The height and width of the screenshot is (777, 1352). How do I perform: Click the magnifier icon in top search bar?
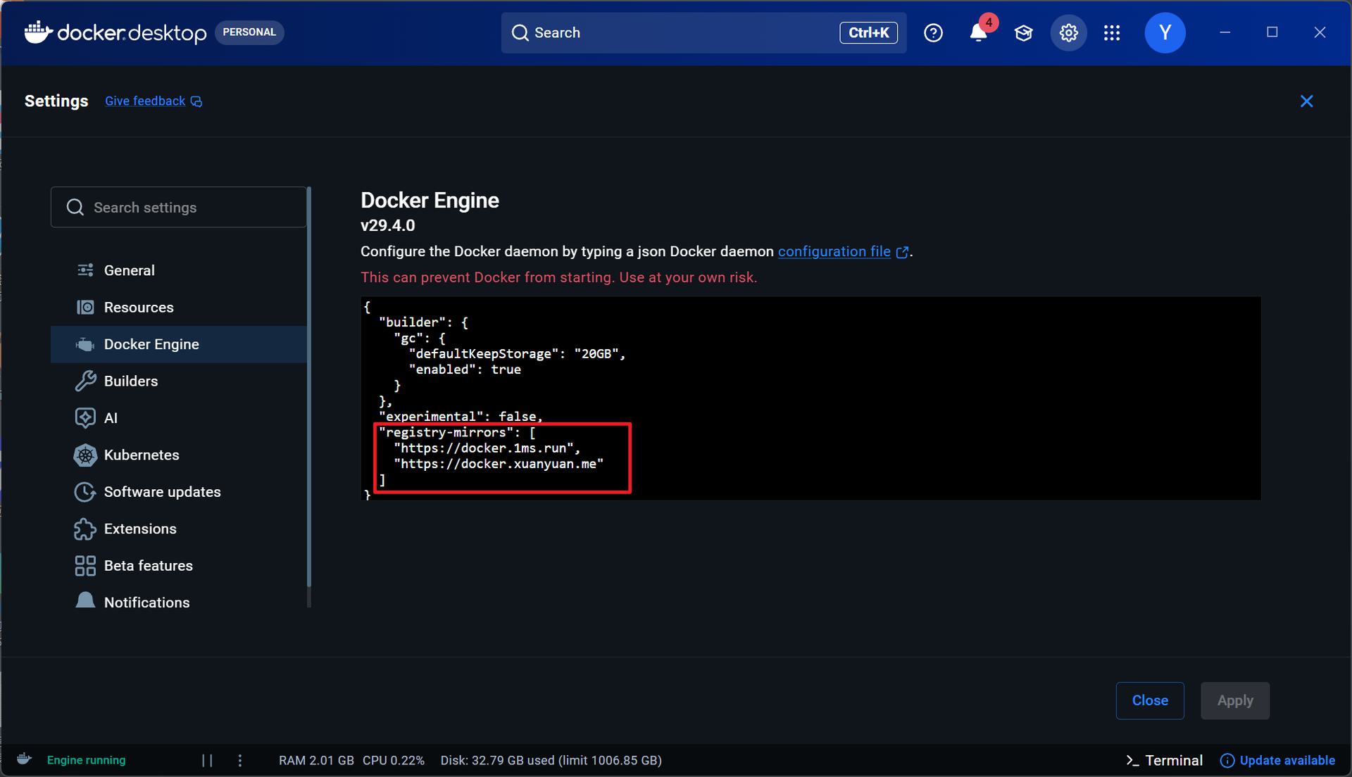520,32
